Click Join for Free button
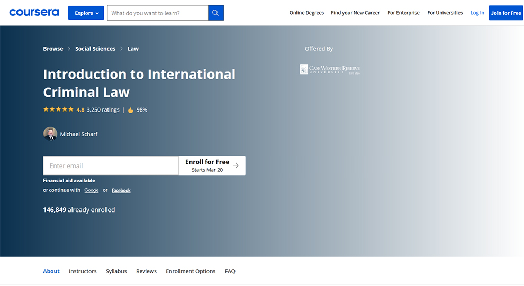Image resolution: width=524 pixels, height=286 pixels. [505, 13]
